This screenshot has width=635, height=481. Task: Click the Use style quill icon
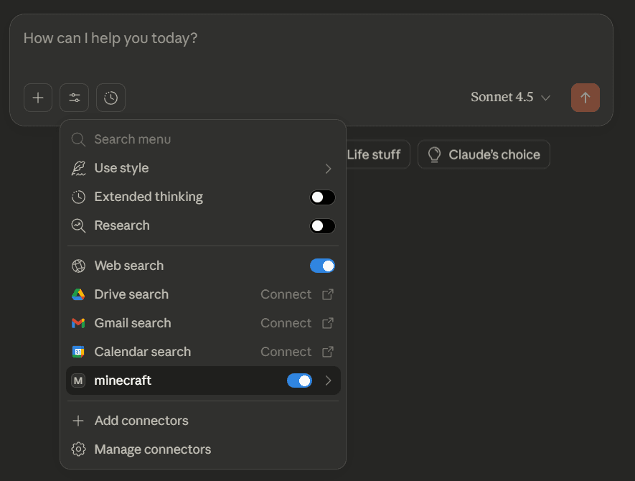(78, 168)
